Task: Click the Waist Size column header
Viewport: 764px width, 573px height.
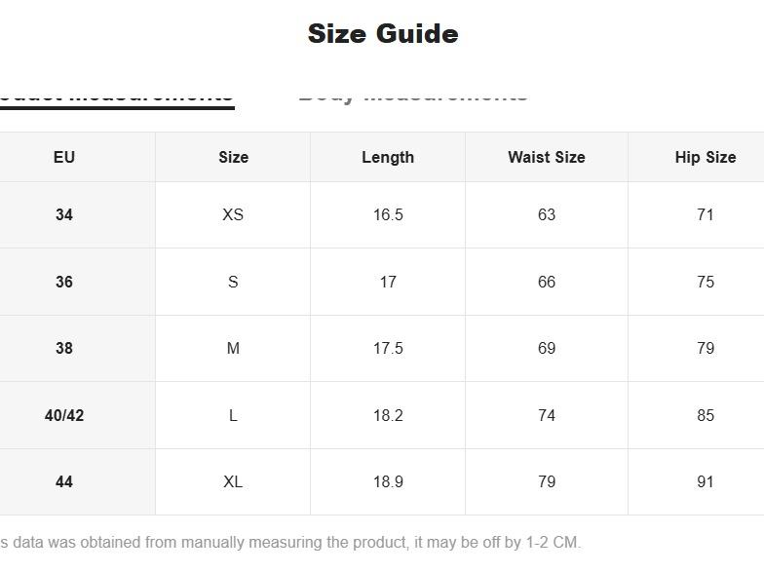Action: click(547, 157)
